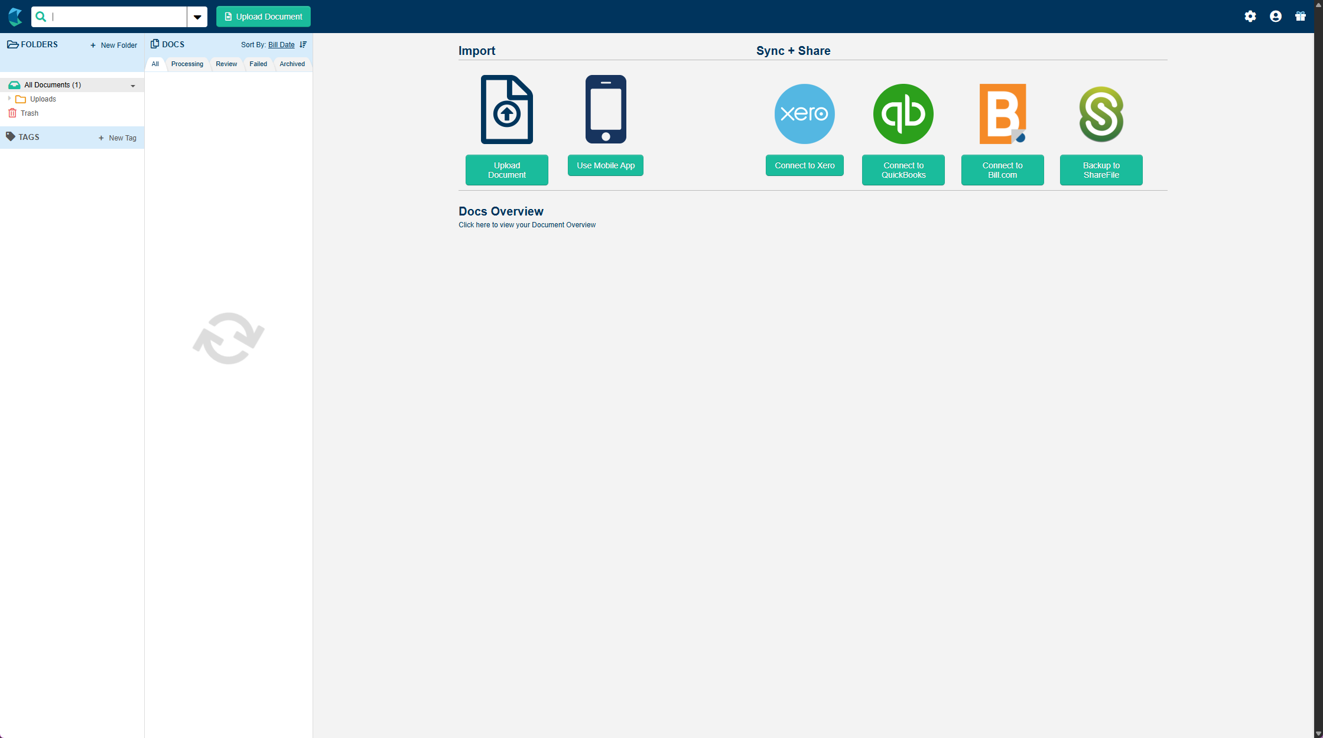
Task: Click the Bill.com logo
Action: (x=1003, y=114)
